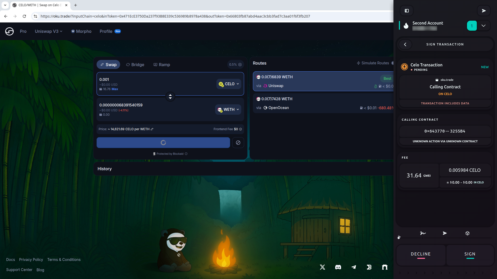Click the send arrow icon in wallet header
Screen dimensions: 497x279
[x=484, y=11]
